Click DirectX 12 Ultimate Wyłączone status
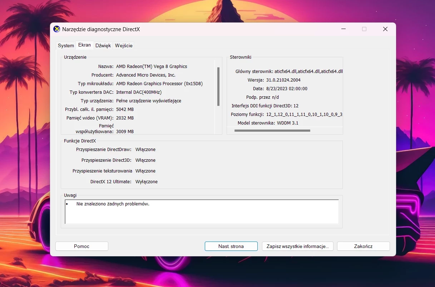The height and width of the screenshot is (287, 435). [x=147, y=182]
